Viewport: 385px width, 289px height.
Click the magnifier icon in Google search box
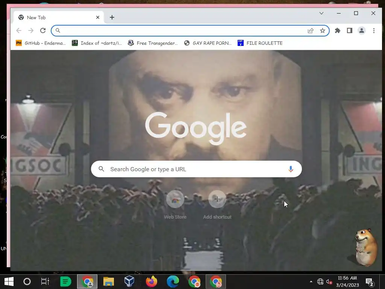click(x=102, y=169)
